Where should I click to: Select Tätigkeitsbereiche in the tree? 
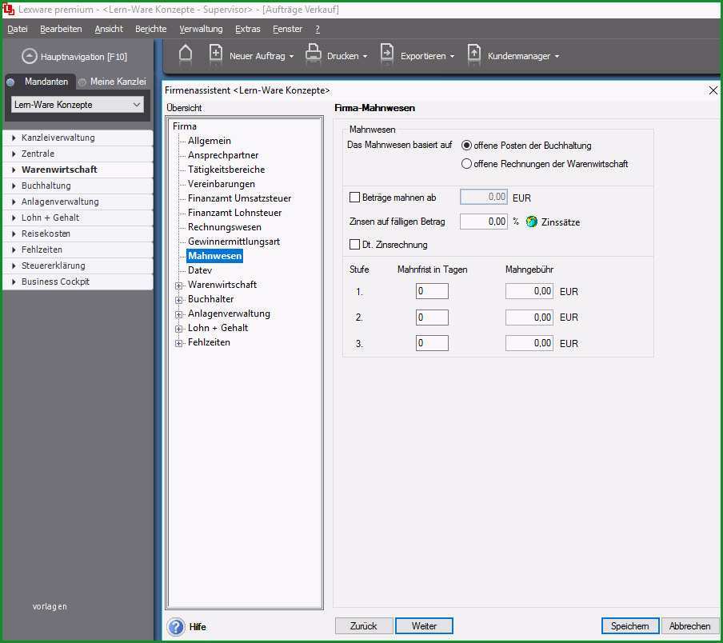click(226, 170)
